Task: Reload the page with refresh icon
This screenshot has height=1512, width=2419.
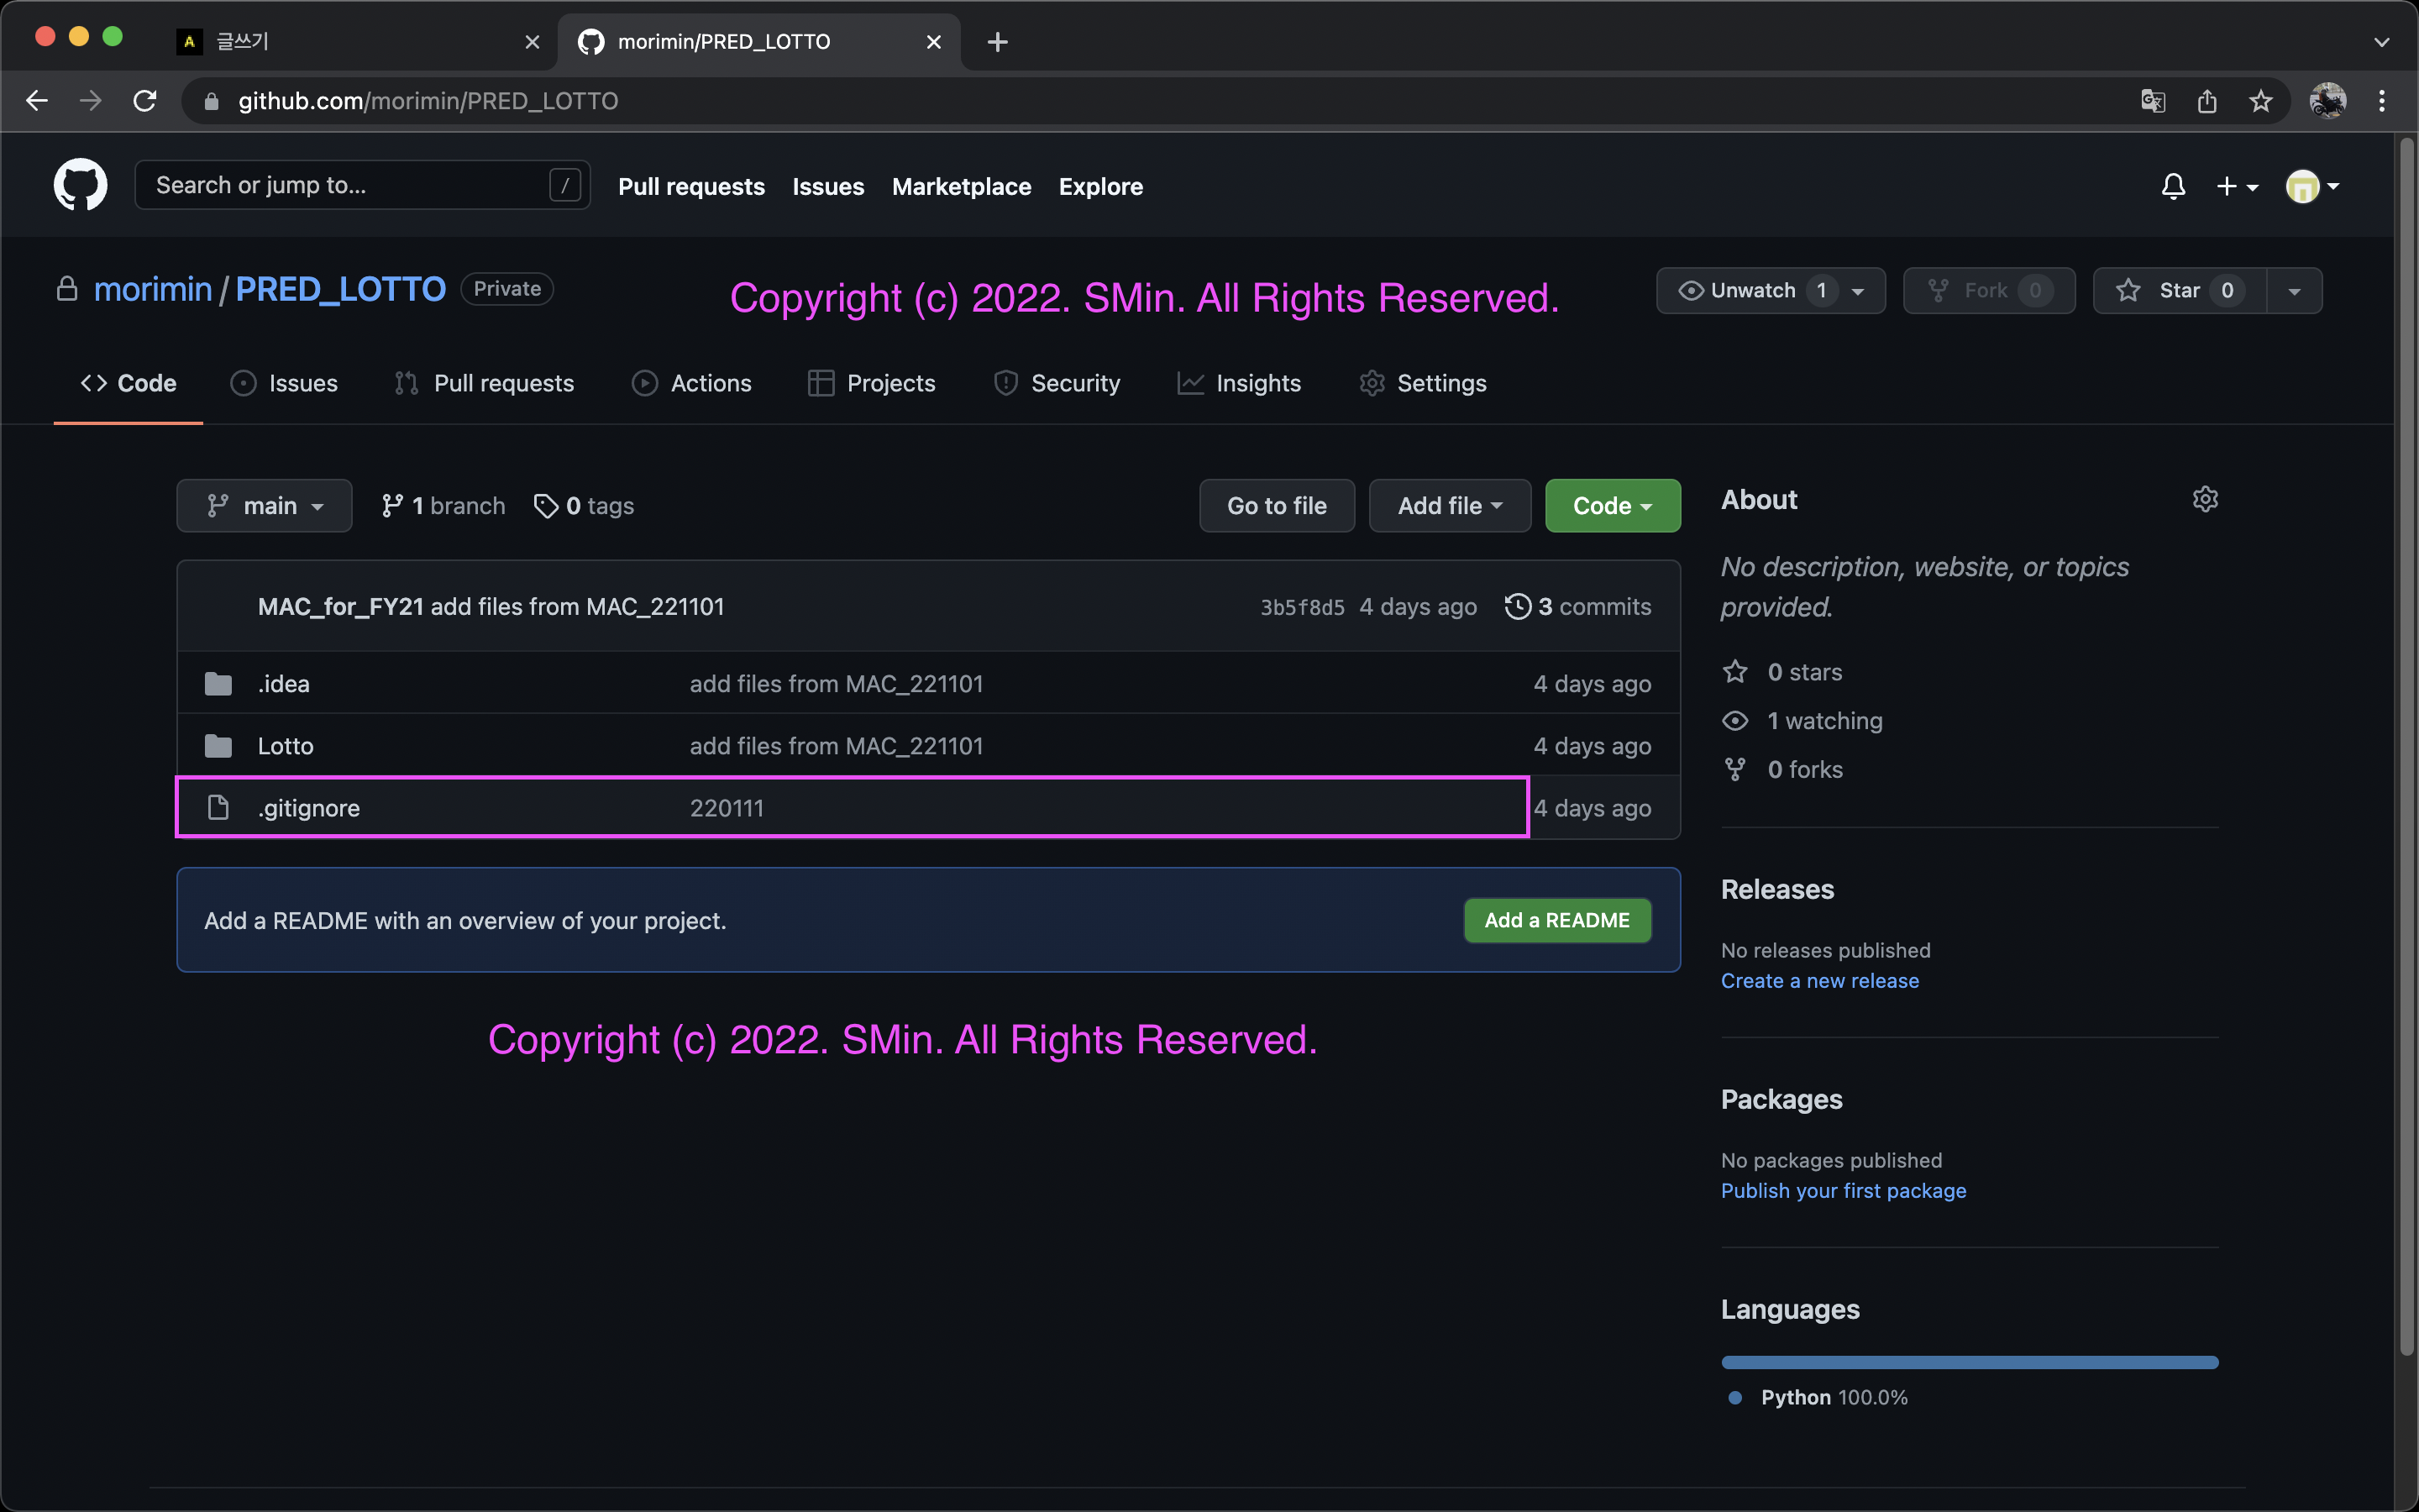Action: coord(145,101)
